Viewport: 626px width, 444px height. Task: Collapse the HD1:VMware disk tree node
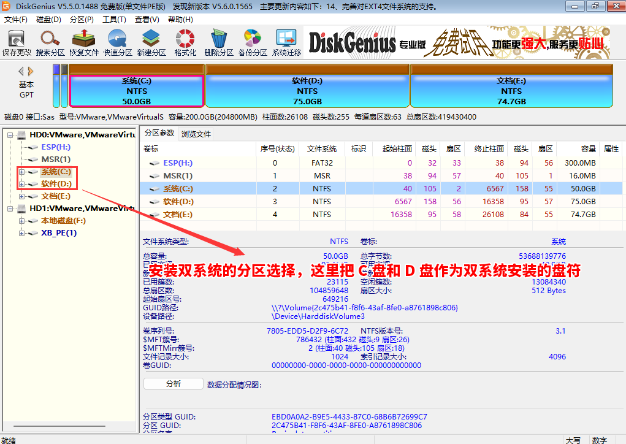pyautogui.click(x=10, y=209)
